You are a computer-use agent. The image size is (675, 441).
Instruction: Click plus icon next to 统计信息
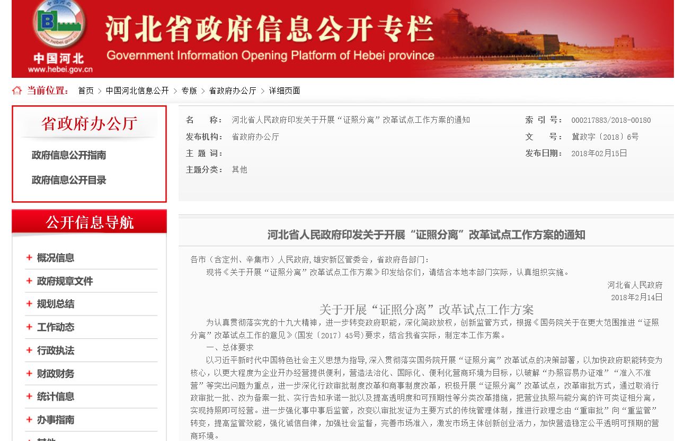[x=29, y=397]
